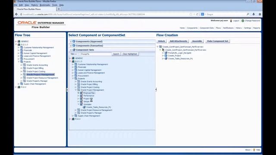
Task: Open the browser History menu
Action: point(34,5)
